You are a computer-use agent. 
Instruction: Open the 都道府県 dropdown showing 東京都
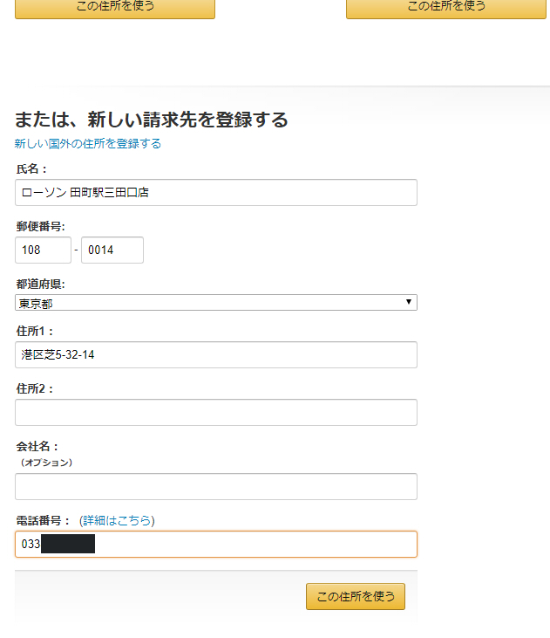[x=216, y=303]
